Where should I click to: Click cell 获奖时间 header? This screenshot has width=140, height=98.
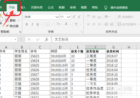[x=113, y=52]
